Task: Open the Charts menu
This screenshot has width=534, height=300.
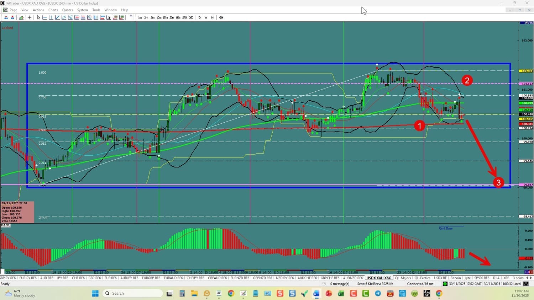Action: [x=53, y=10]
